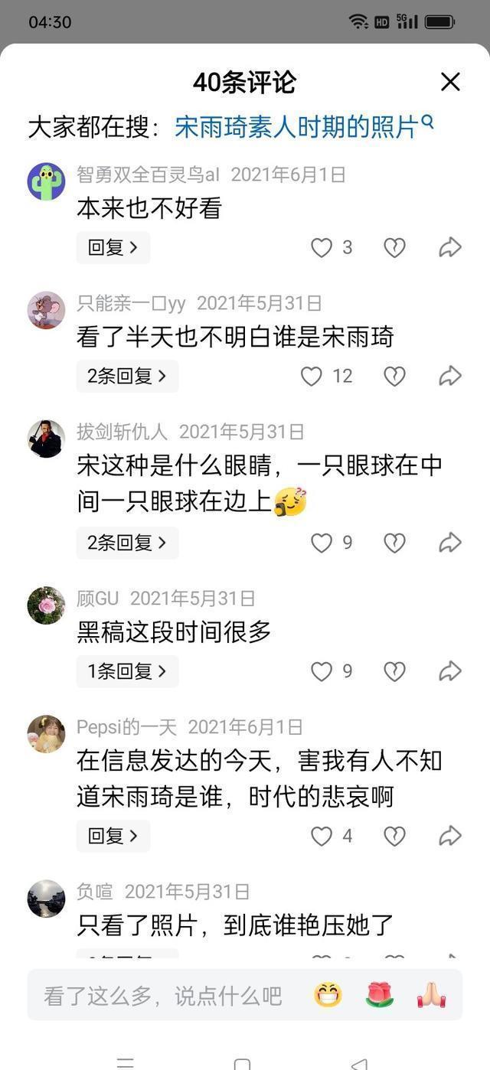Screen dimensions: 490x1070
Task: Like the comment "本来也不好看"
Action: click(321, 247)
